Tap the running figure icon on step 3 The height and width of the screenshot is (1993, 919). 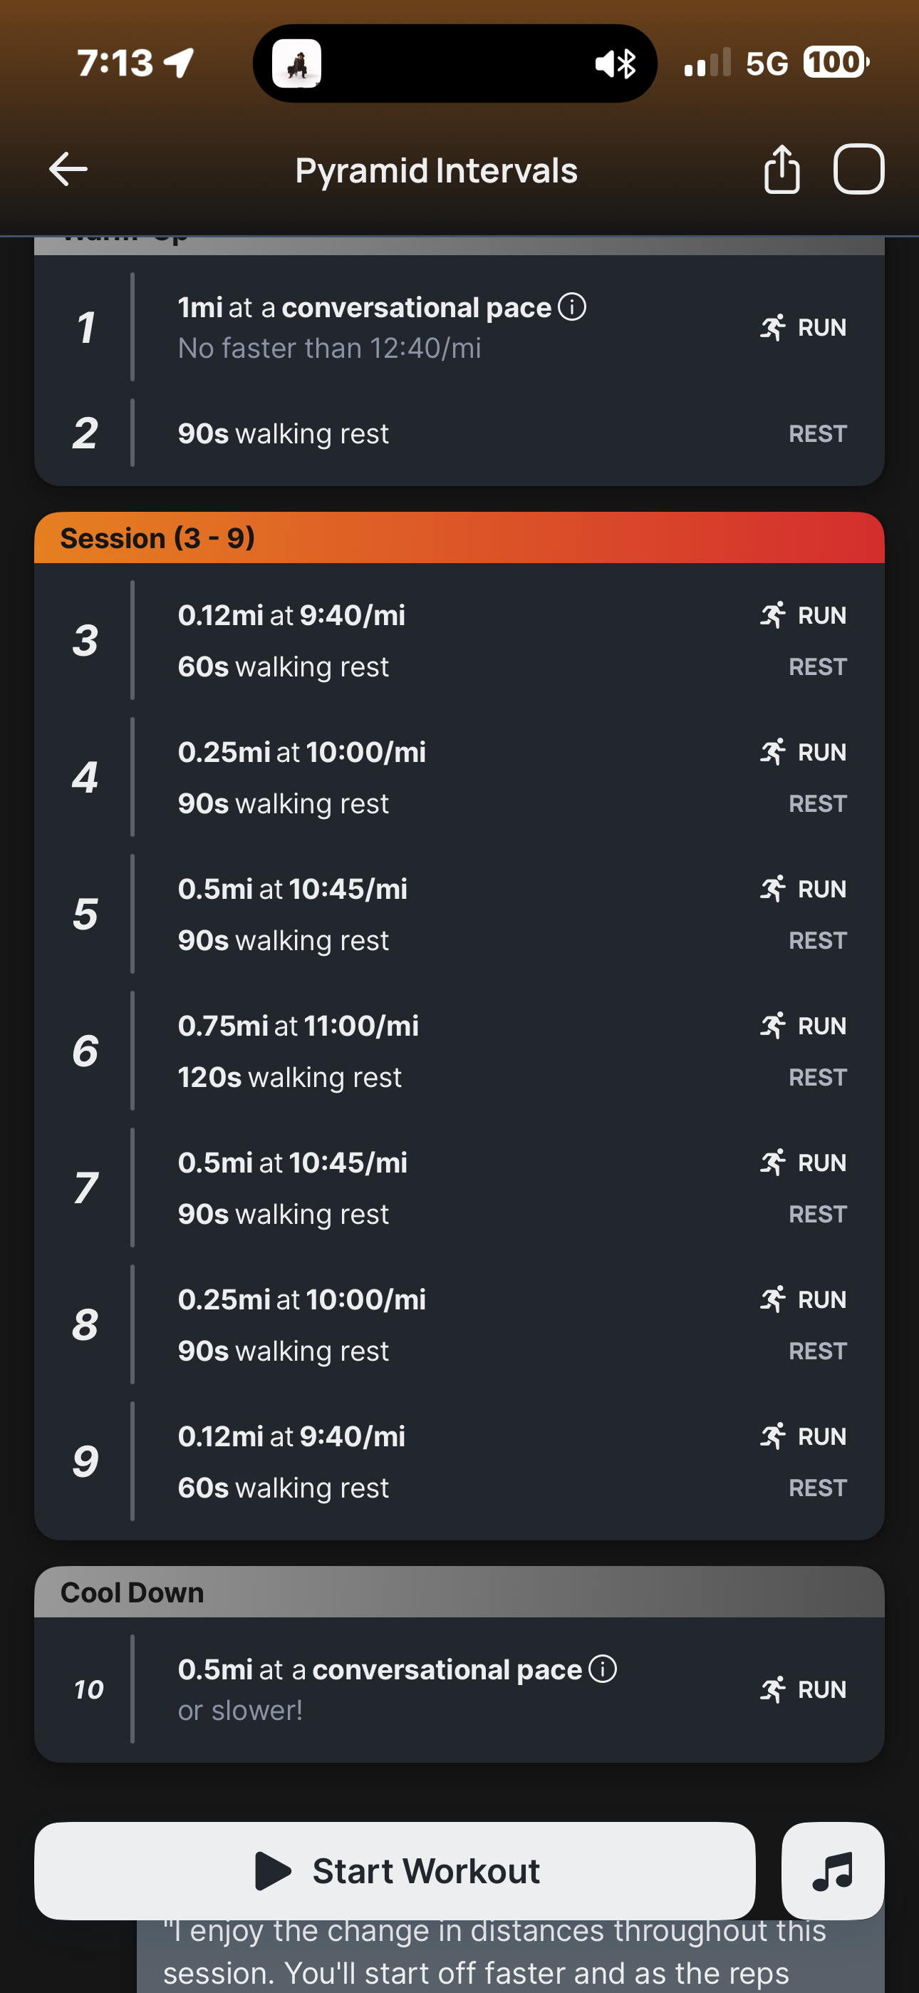tap(773, 615)
